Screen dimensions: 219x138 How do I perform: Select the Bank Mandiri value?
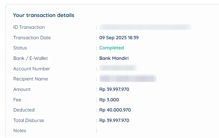coord(114,58)
